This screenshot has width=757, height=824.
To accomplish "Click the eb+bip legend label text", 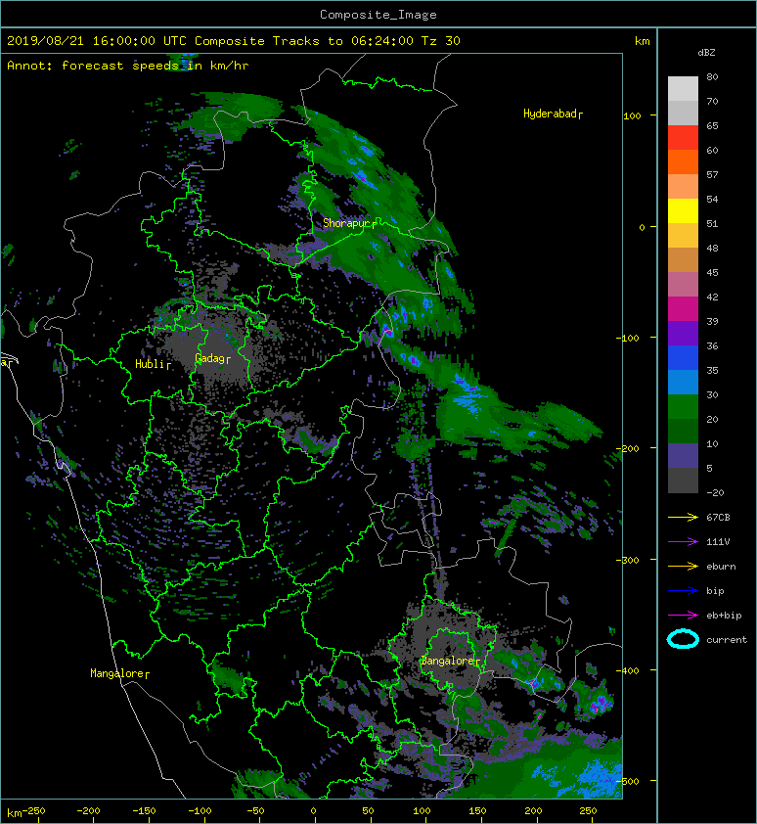I will [724, 616].
